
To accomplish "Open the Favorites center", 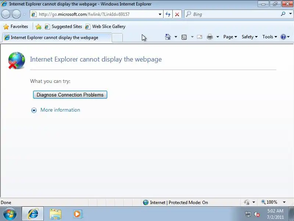I will point(16,27).
